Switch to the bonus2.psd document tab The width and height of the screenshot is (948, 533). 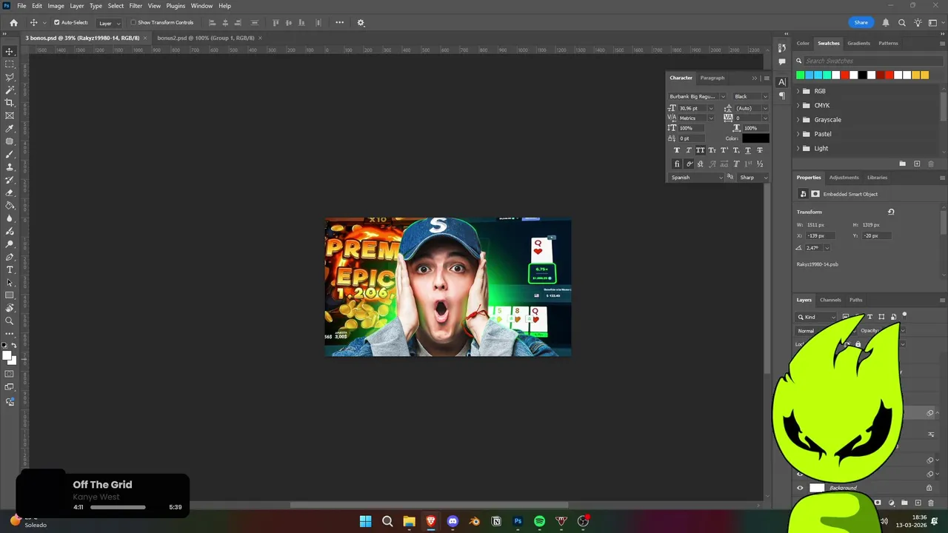(x=206, y=38)
